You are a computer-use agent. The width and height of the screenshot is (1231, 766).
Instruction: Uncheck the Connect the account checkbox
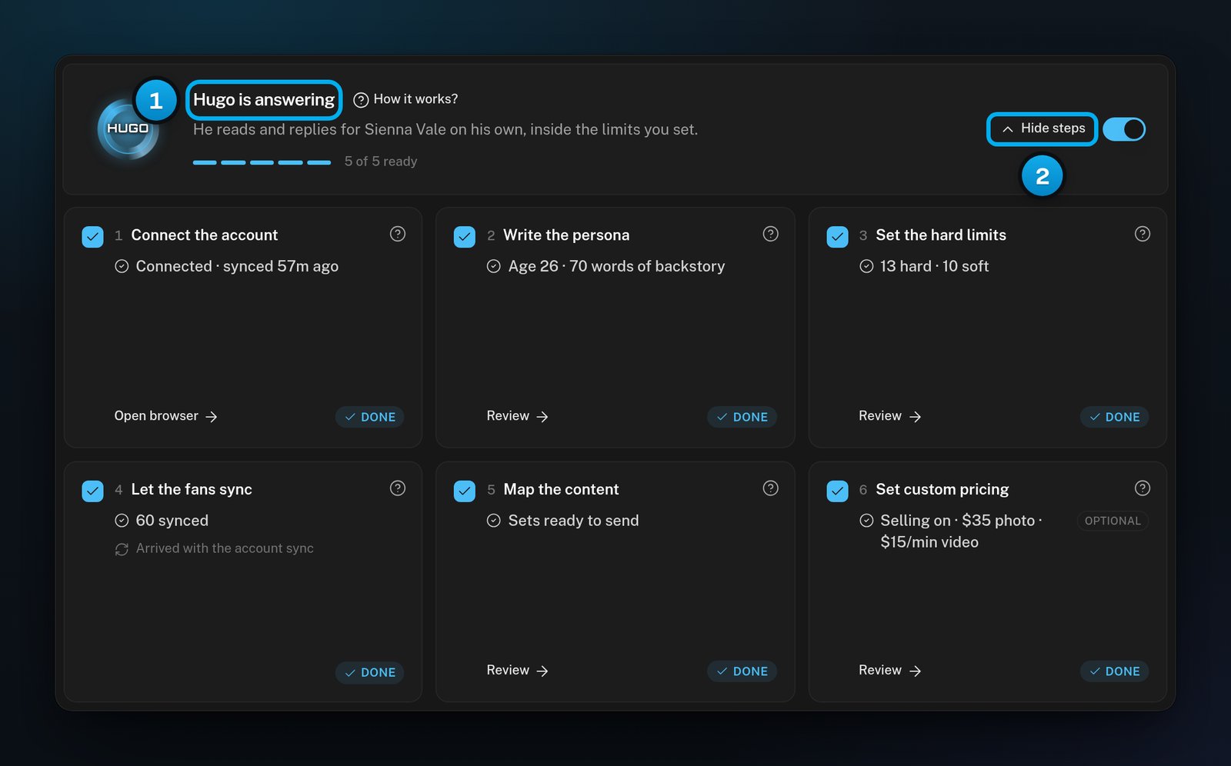[92, 237]
